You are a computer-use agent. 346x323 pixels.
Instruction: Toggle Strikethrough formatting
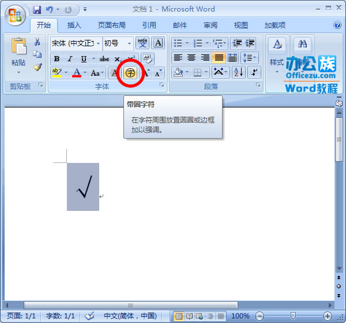(x=104, y=59)
